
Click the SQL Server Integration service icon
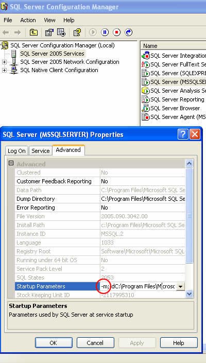(x=146, y=56)
